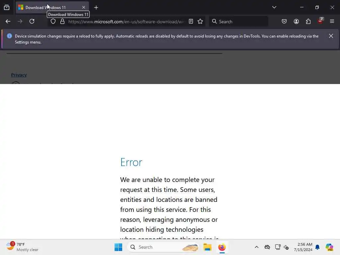Open Save to Pocket icon
The image size is (340, 255).
tap(284, 21)
